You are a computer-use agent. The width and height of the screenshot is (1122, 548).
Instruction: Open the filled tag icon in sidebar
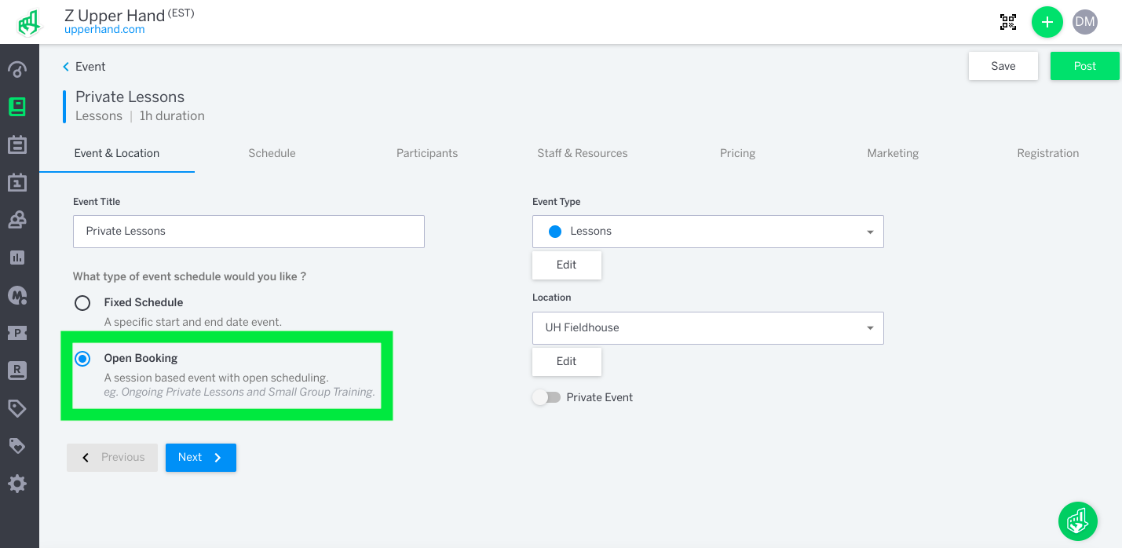point(17,446)
